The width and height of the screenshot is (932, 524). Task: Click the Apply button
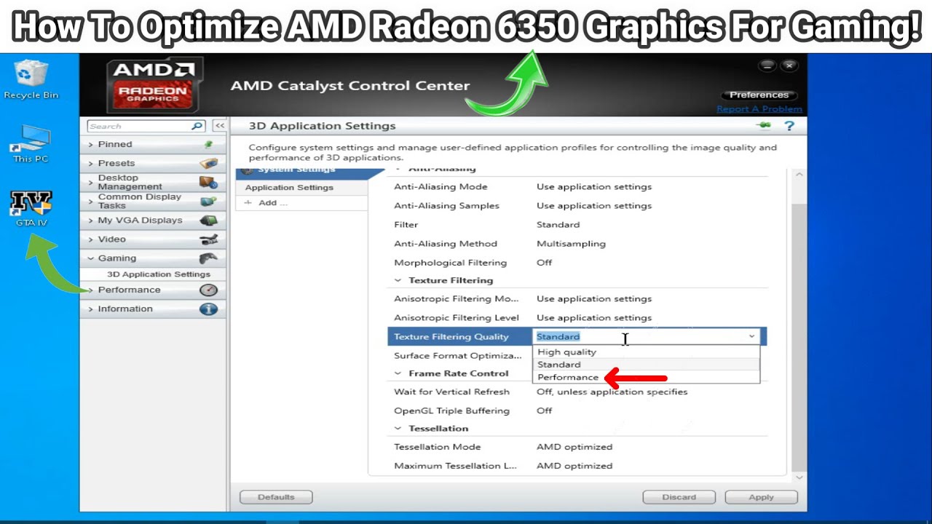tap(761, 497)
